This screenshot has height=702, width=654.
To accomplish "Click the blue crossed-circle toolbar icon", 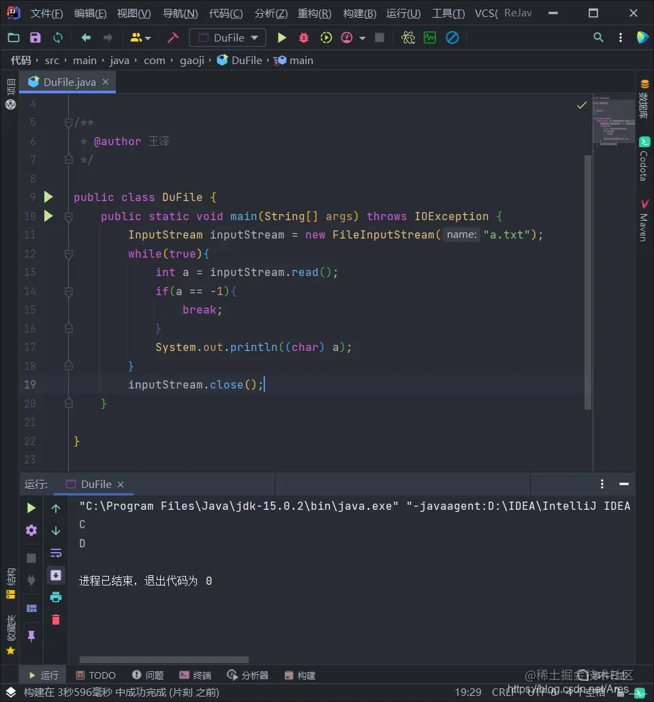I will pos(452,37).
